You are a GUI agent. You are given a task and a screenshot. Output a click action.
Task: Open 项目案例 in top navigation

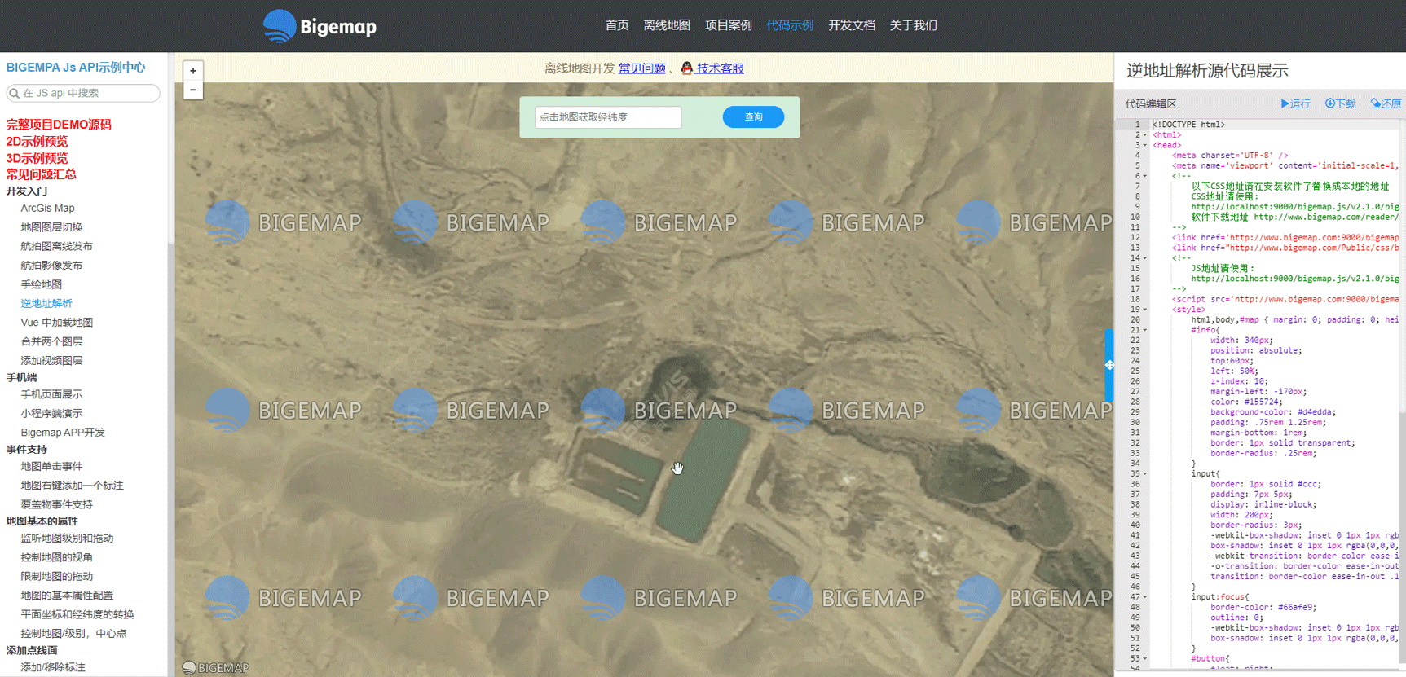tap(728, 25)
